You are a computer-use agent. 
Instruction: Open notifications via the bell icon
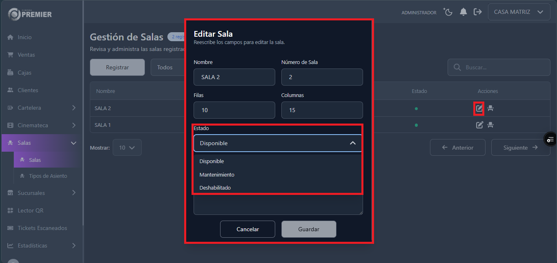pyautogui.click(x=463, y=12)
